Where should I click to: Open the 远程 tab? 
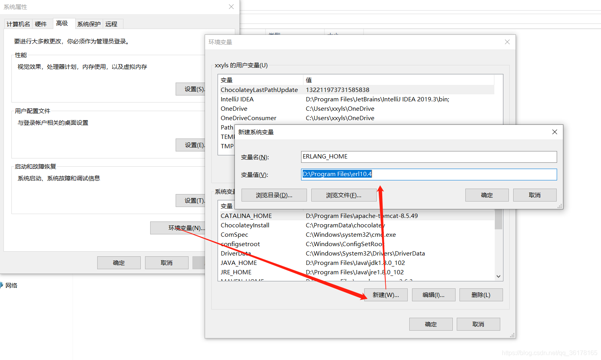coord(111,24)
